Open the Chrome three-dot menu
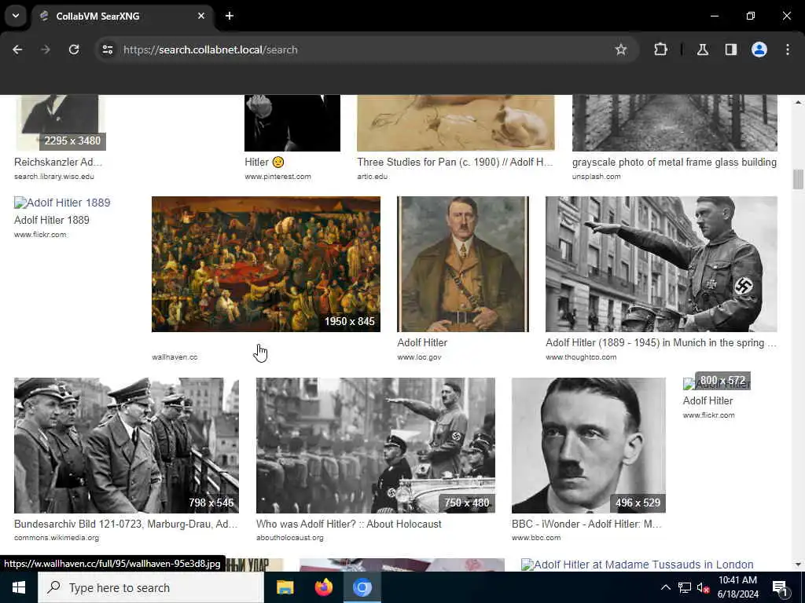The width and height of the screenshot is (805, 603). 788,49
